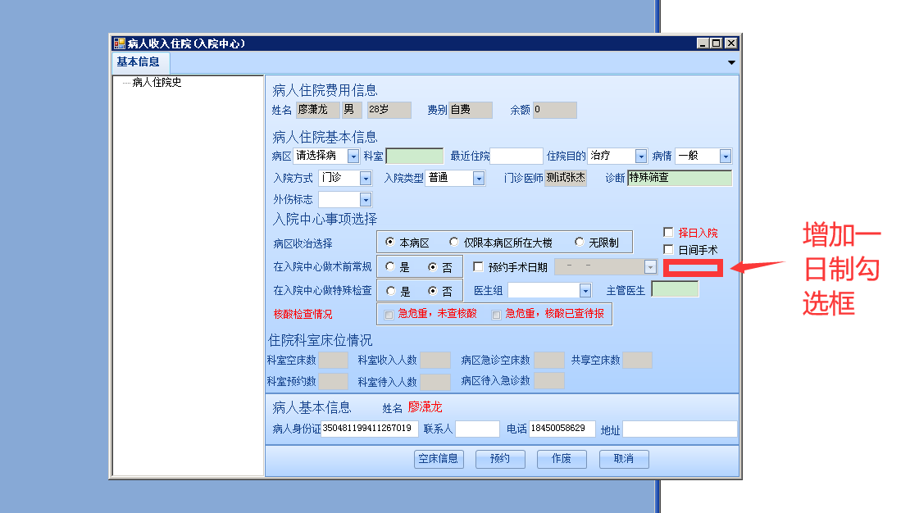Click the 病人住院费用信息 section heading
This screenshot has width=910, height=513.
tap(325, 90)
